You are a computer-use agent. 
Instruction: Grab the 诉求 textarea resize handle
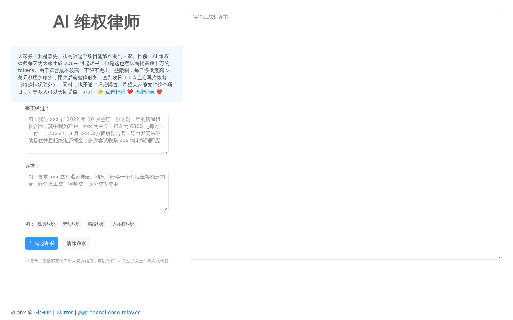(166, 209)
